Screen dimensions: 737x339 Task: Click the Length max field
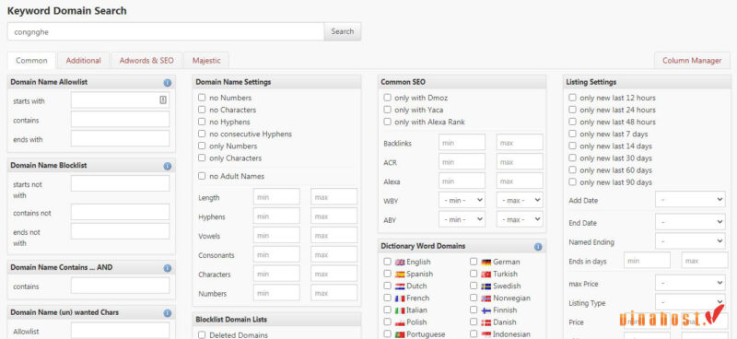click(334, 197)
